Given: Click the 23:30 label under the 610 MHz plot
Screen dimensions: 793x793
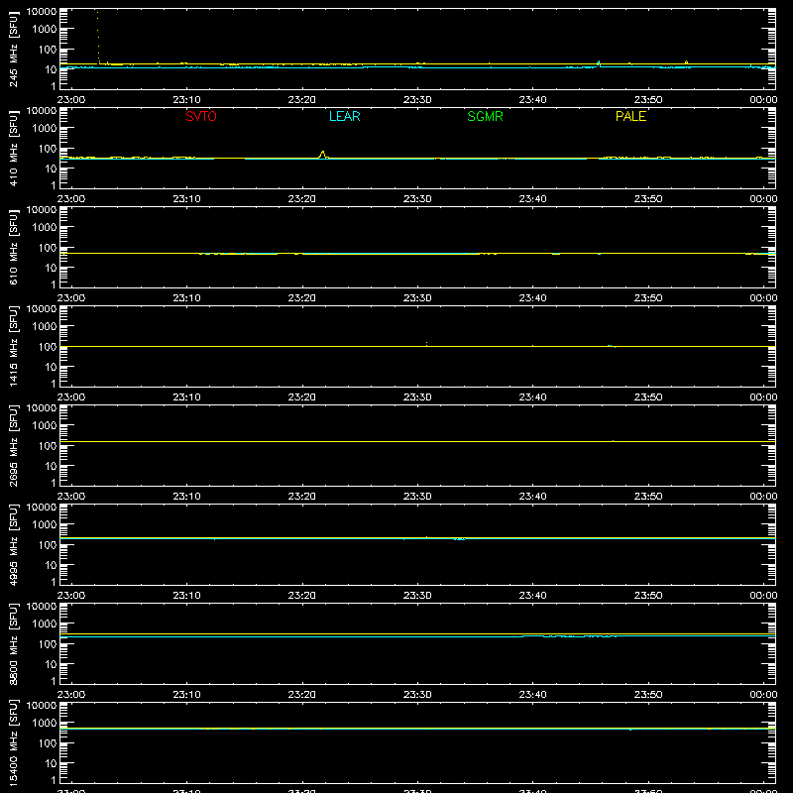Looking at the screenshot, I should (417, 298).
